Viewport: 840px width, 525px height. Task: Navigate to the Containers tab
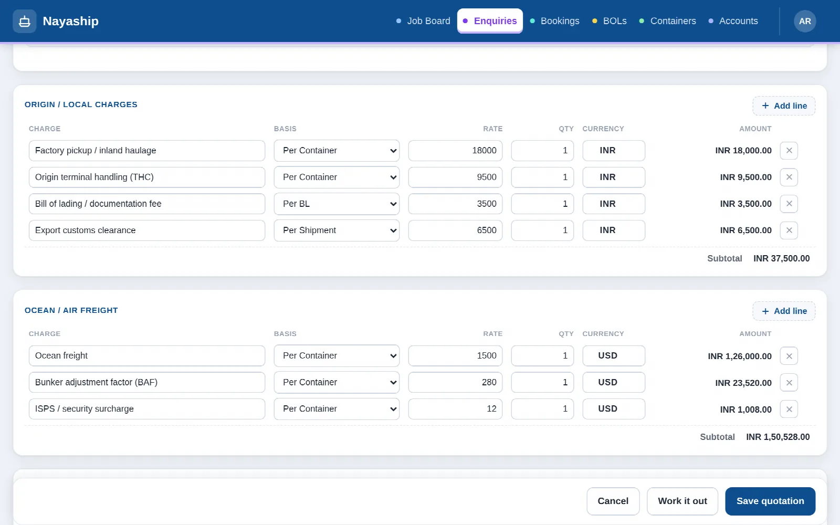tap(668, 21)
